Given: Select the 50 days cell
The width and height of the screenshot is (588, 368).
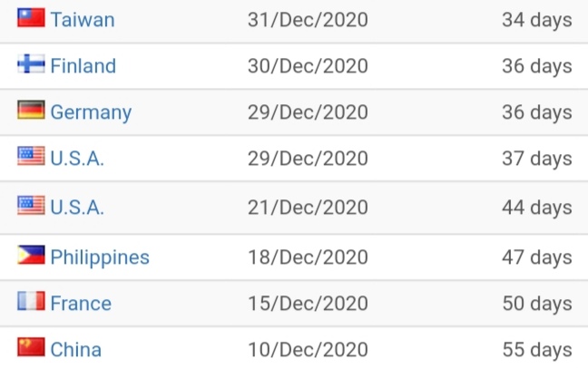Looking at the screenshot, I should [537, 304].
